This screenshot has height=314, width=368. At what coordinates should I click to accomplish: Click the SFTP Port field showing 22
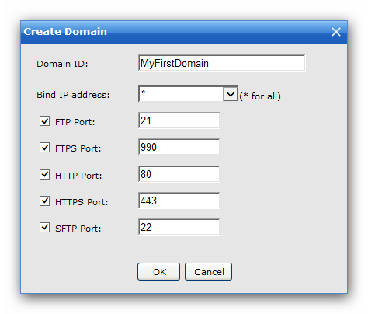click(179, 227)
